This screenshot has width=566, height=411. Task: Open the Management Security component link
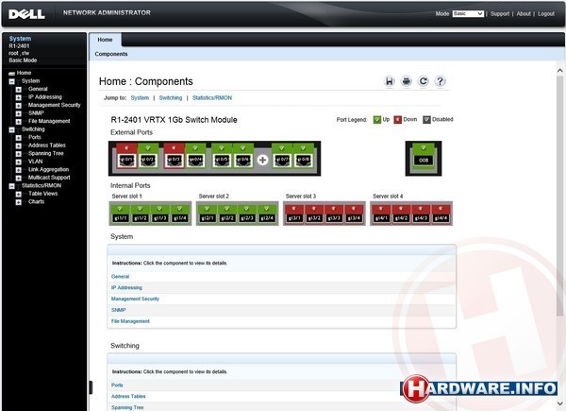tap(135, 299)
